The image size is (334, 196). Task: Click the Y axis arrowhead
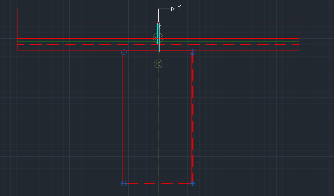173,9
